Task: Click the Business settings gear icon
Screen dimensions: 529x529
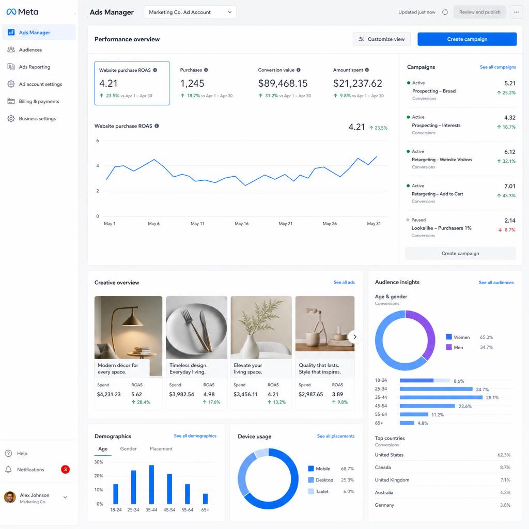Action: (x=11, y=118)
